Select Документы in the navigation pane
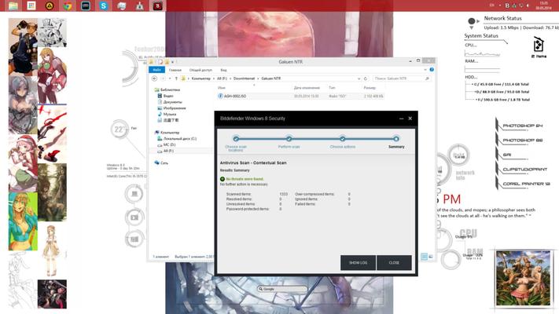 tap(172, 102)
